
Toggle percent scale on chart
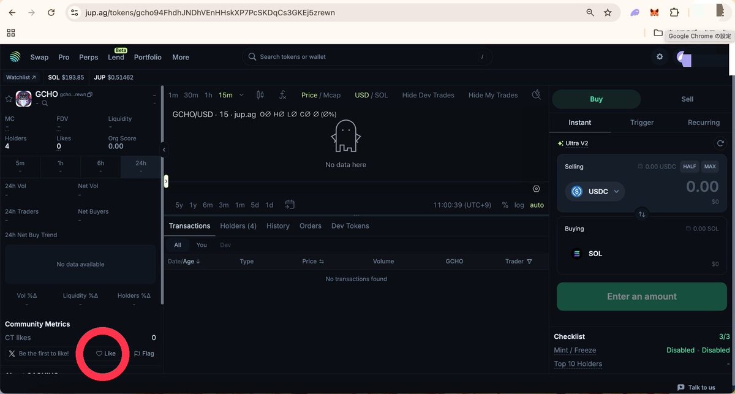coord(505,205)
